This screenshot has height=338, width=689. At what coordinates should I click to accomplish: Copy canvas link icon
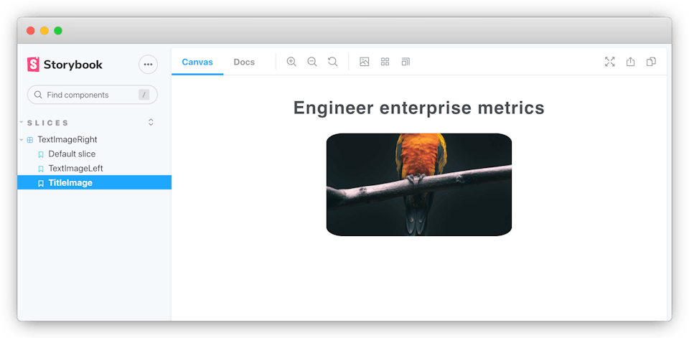(651, 62)
